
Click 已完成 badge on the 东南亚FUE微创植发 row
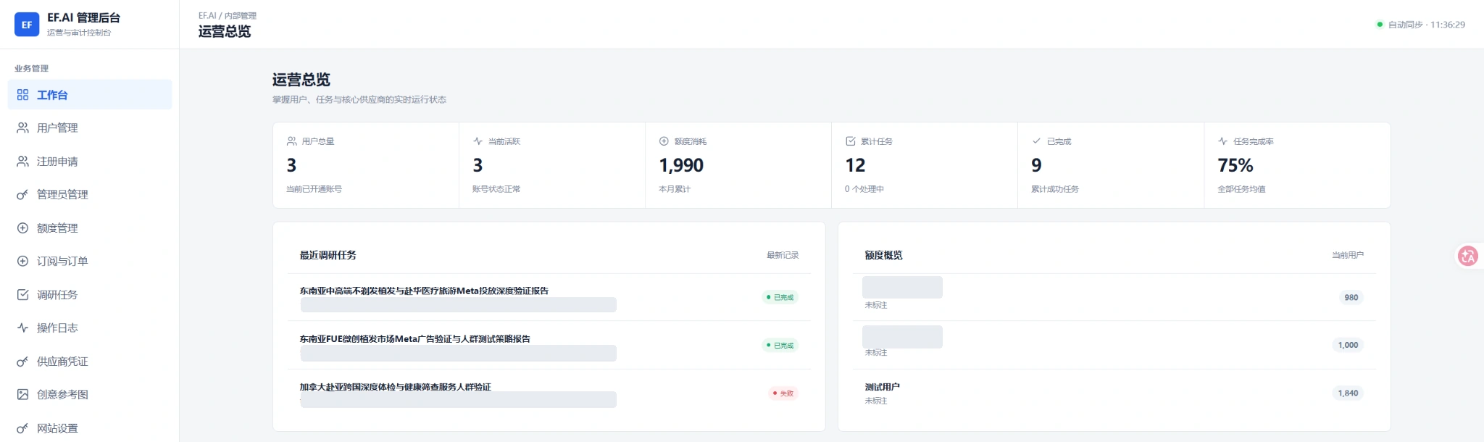[x=780, y=346]
